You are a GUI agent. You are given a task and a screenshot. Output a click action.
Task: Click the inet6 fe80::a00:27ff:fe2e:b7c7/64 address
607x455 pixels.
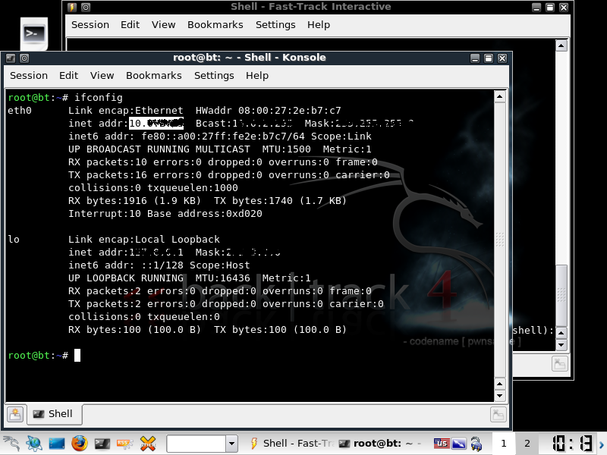tap(223, 136)
